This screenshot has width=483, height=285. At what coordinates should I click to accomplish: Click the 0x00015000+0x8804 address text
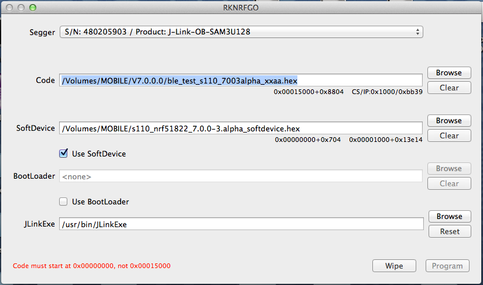coord(309,92)
